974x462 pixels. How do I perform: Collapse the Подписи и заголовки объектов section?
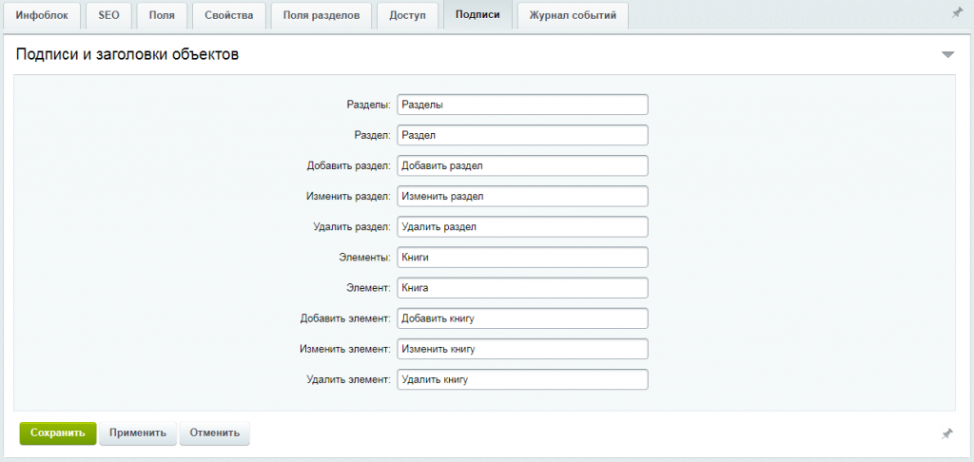point(947,54)
